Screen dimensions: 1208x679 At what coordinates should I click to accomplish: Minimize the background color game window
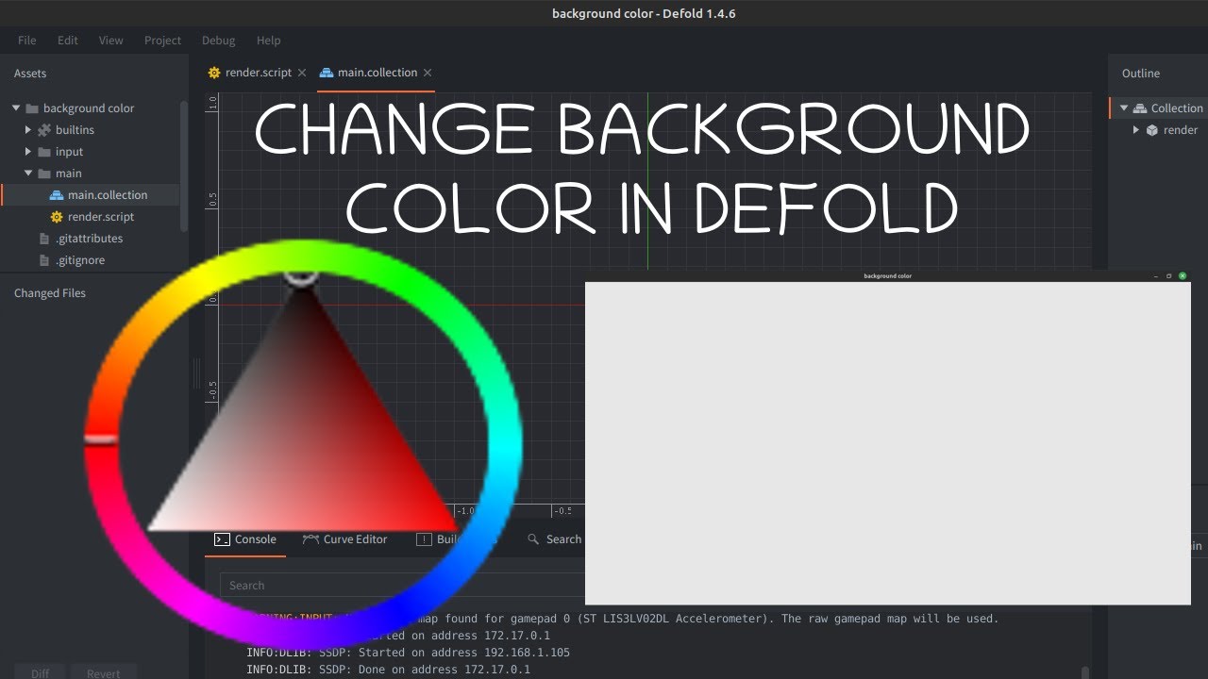tap(1157, 276)
